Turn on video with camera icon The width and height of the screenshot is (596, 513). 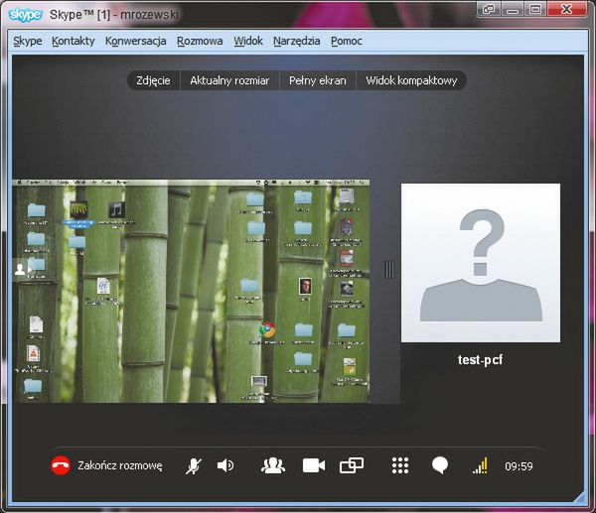[314, 465]
